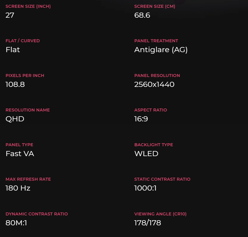Screen dimensions: 248x237
Task: Click the Pixels Per Inch label
Action: (x=25, y=76)
